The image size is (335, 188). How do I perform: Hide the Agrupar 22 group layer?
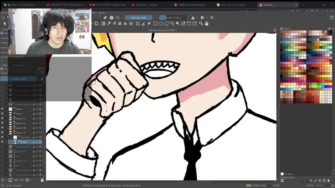2,119
